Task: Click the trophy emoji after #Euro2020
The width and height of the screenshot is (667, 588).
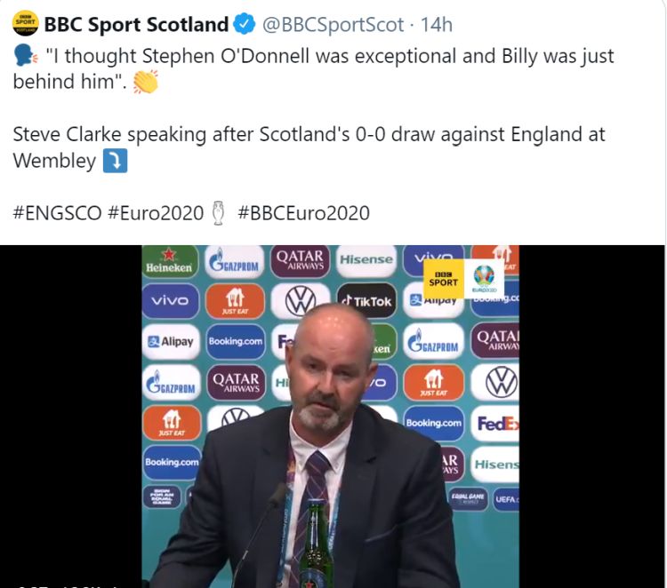Action: [218, 213]
